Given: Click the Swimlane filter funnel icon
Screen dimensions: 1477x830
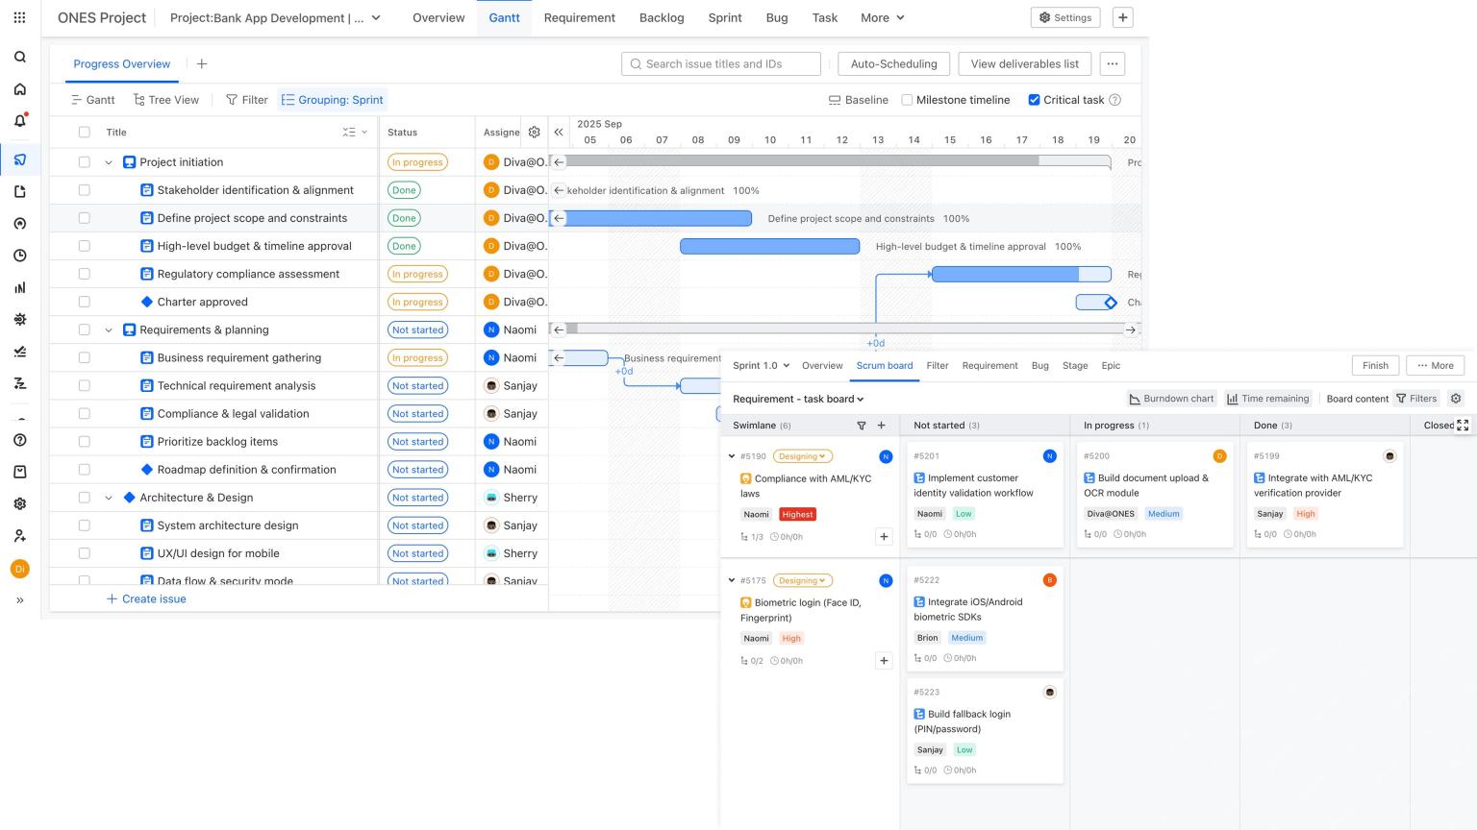Looking at the screenshot, I should tap(862, 426).
